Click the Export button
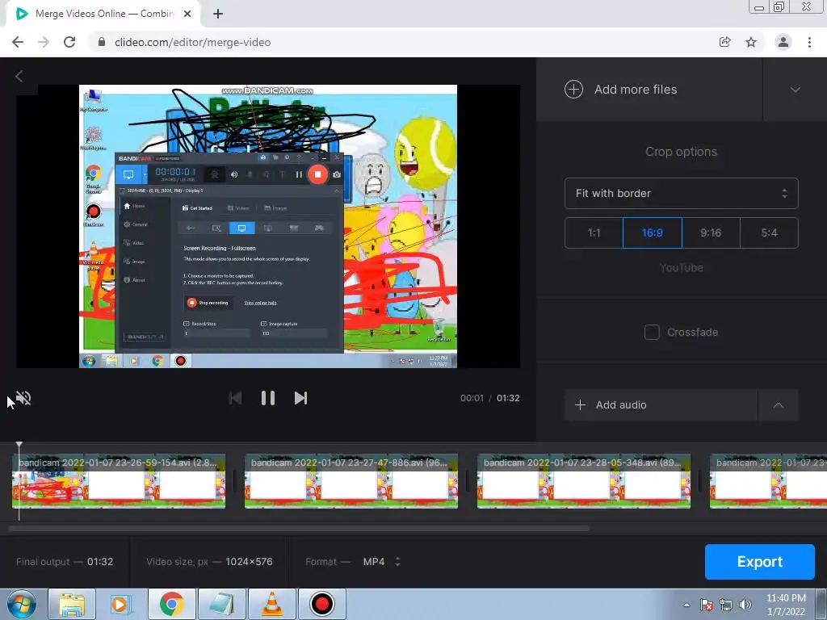The width and height of the screenshot is (827, 620). [759, 562]
